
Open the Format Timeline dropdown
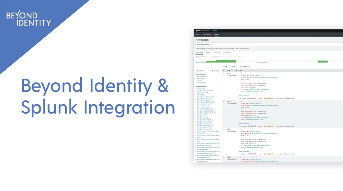click(202, 57)
